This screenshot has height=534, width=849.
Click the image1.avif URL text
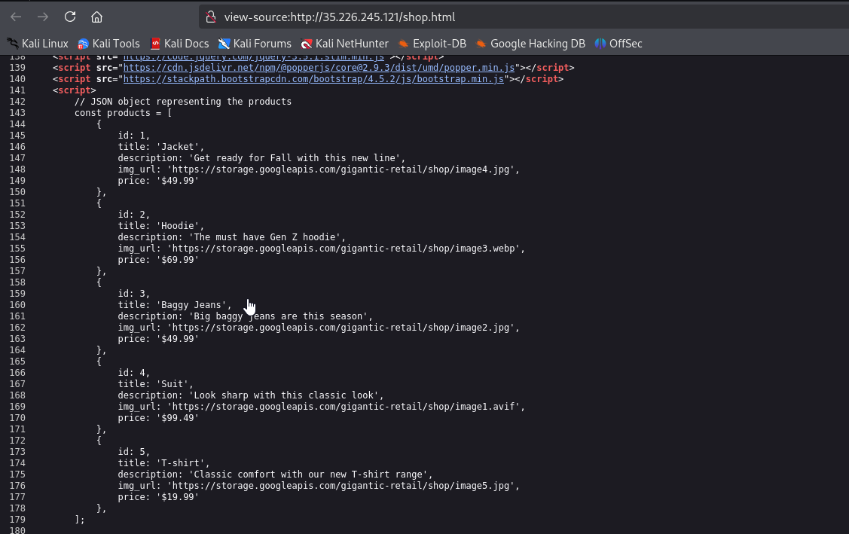pyautogui.click(x=344, y=407)
